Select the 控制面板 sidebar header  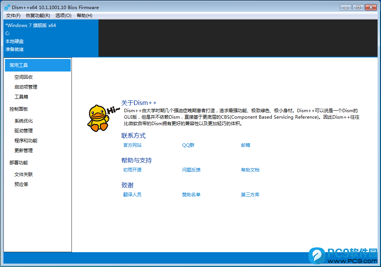tap(19, 109)
